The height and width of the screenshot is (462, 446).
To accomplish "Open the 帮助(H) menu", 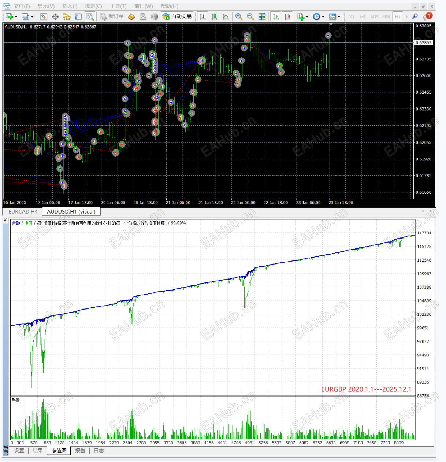I will click(x=170, y=6).
